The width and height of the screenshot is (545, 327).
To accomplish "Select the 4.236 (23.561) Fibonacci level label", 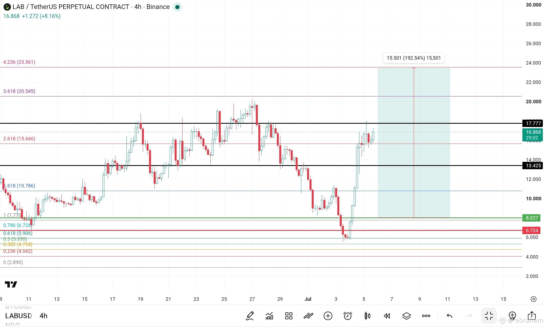I will [19, 62].
